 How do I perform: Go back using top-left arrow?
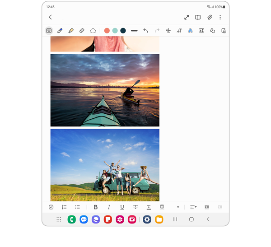pos(50,17)
